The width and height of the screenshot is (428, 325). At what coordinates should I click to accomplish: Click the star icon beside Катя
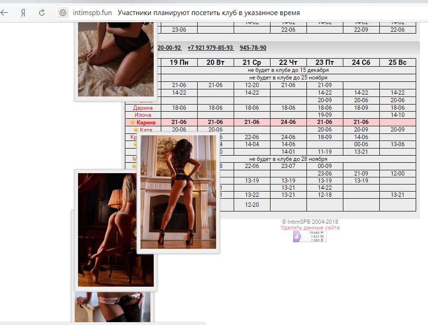click(136, 130)
